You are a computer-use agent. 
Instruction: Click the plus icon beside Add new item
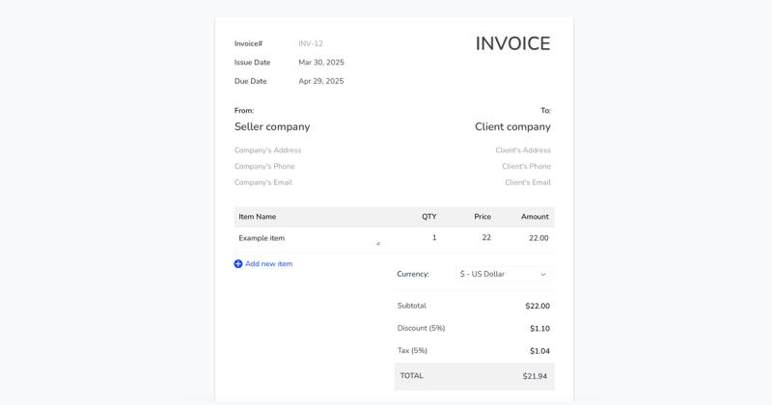[x=238, y=264]
